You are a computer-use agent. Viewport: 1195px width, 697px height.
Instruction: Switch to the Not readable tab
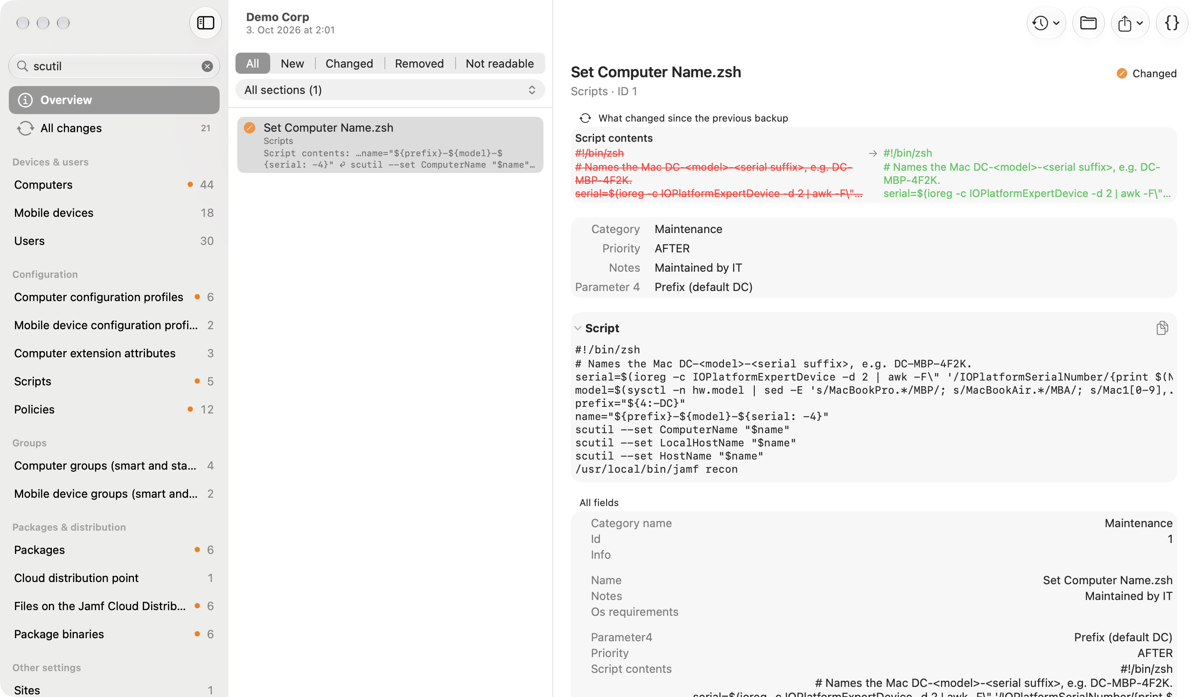[500, 64]
